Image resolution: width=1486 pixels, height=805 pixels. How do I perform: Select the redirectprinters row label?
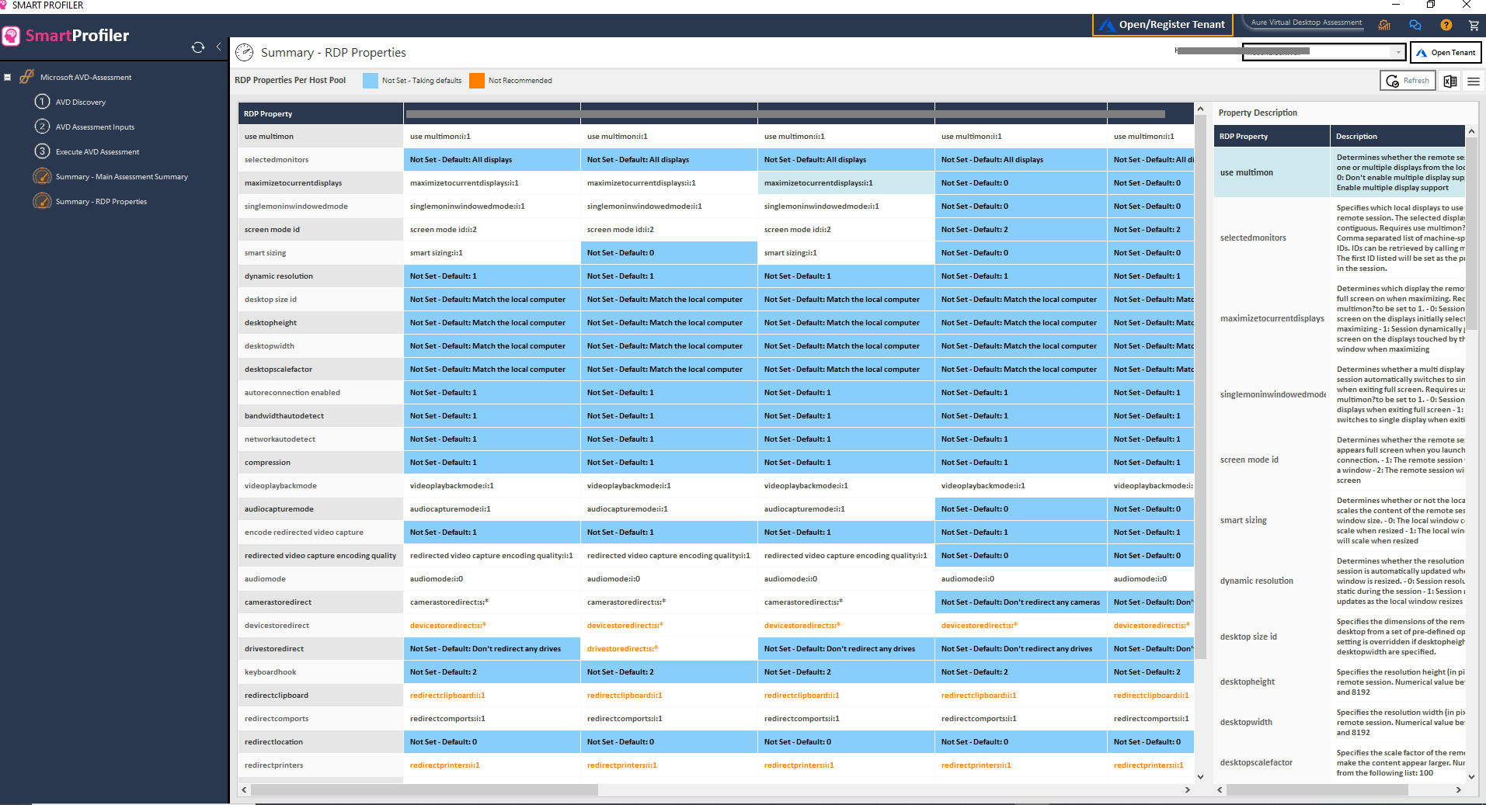click(320, 765)
